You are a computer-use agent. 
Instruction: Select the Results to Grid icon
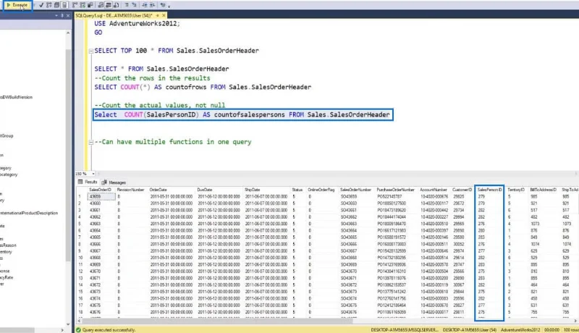pyautogui.click(x=109, y=5)
